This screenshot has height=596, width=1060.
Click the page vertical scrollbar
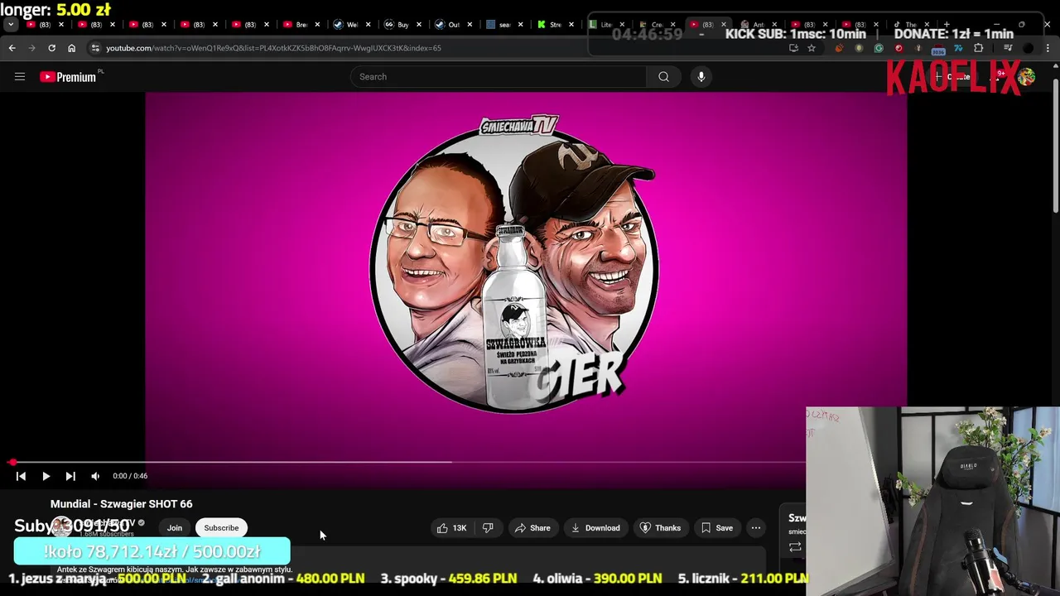(1056, 147)
